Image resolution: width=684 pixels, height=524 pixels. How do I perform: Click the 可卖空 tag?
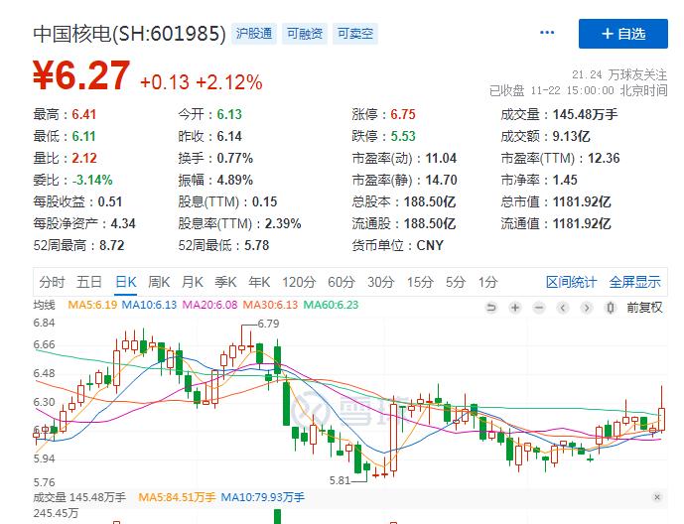pos(355,34)
